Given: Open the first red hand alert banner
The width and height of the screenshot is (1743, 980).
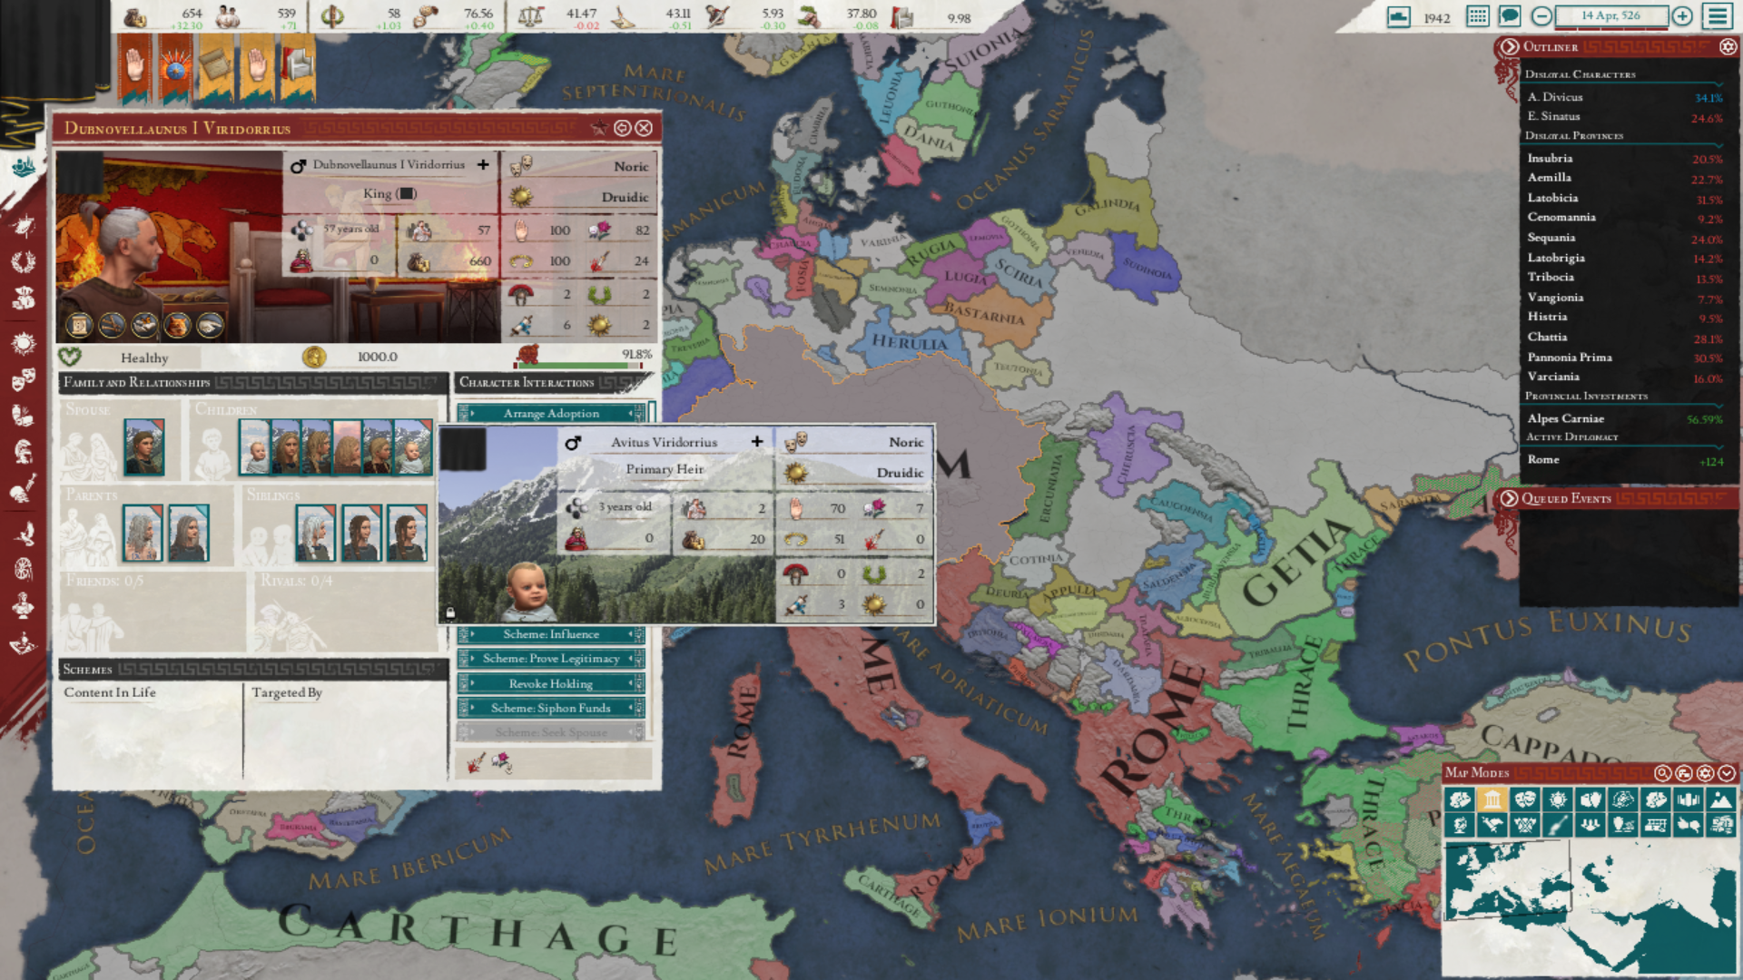Looking at the screenshot, I should (134, 68).
